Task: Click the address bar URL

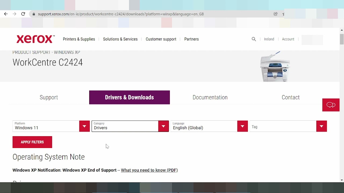Action: pos(121,14)
